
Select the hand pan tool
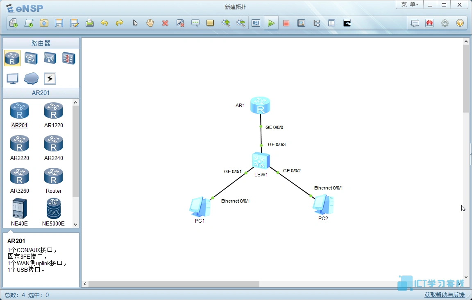150,23
